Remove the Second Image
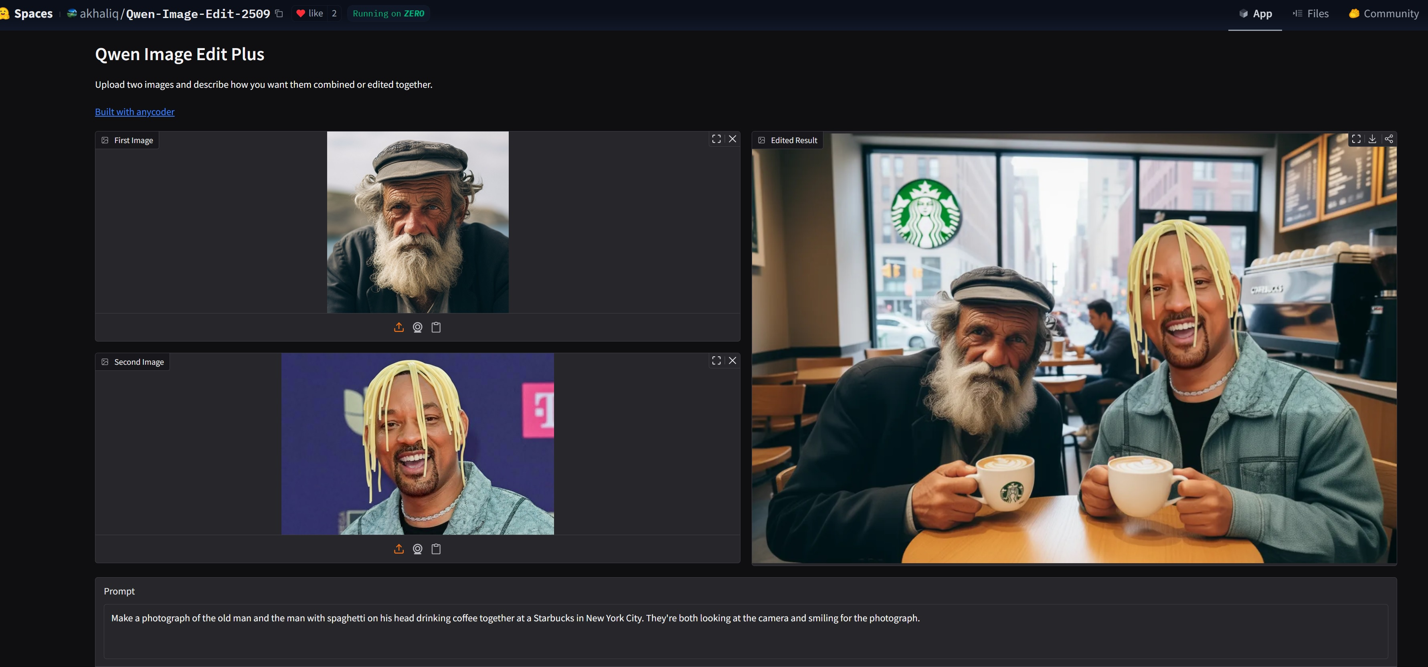 732,360
